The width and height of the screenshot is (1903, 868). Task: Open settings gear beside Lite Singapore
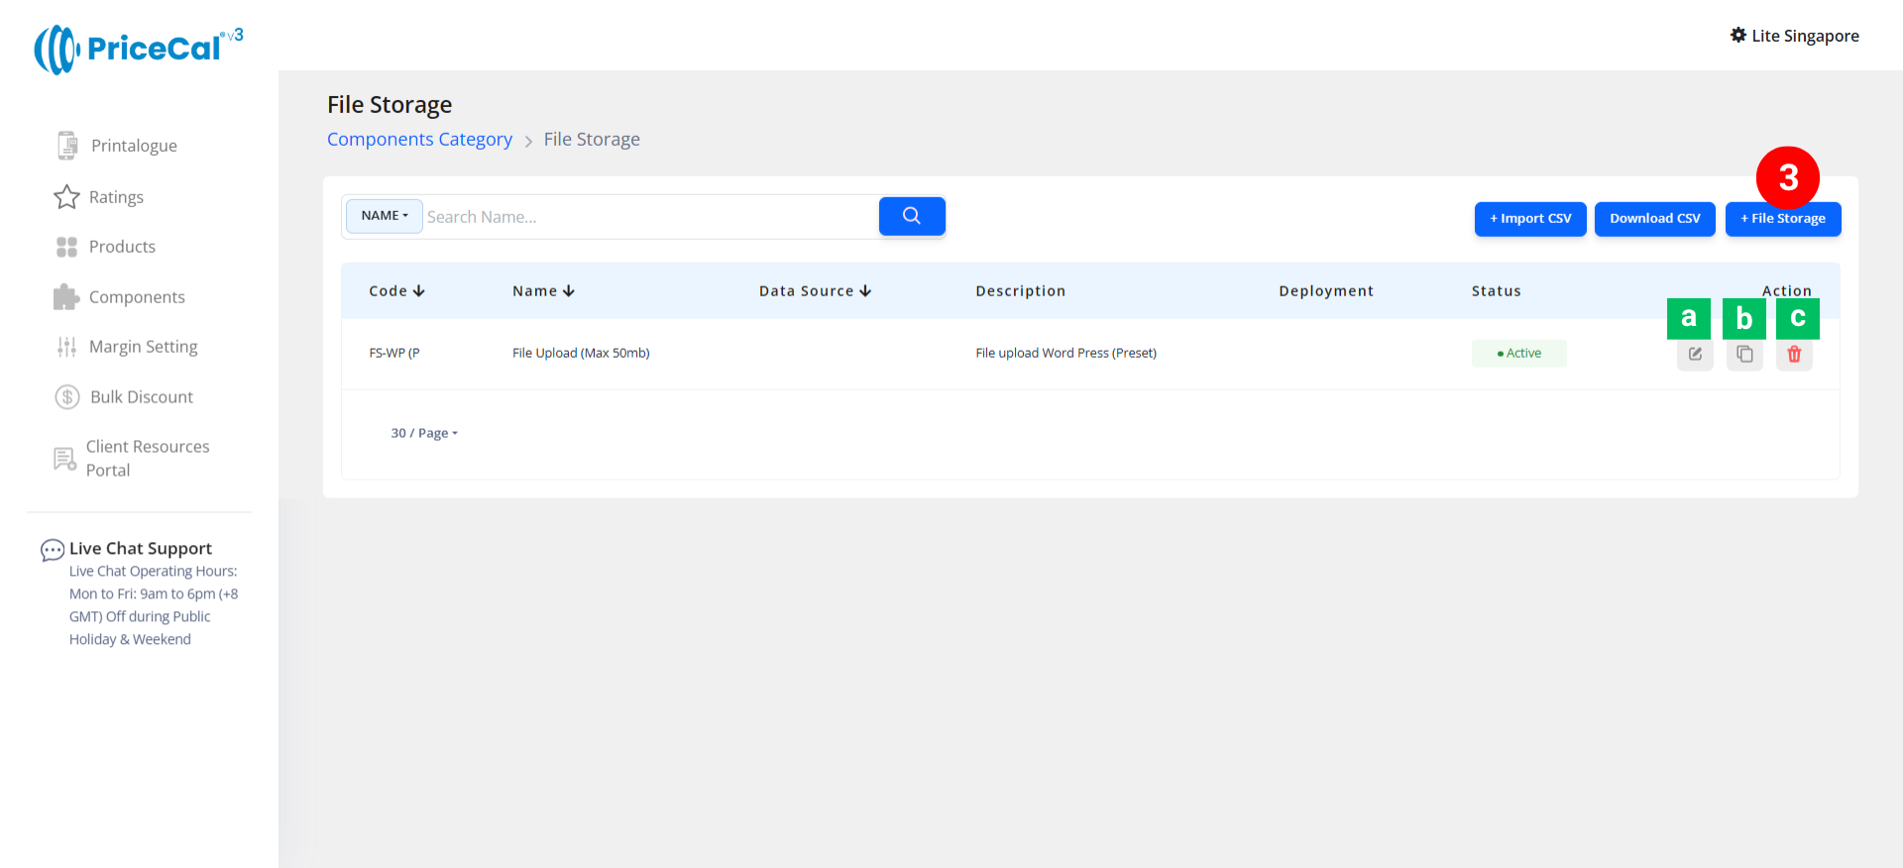tap(1738, 36)
